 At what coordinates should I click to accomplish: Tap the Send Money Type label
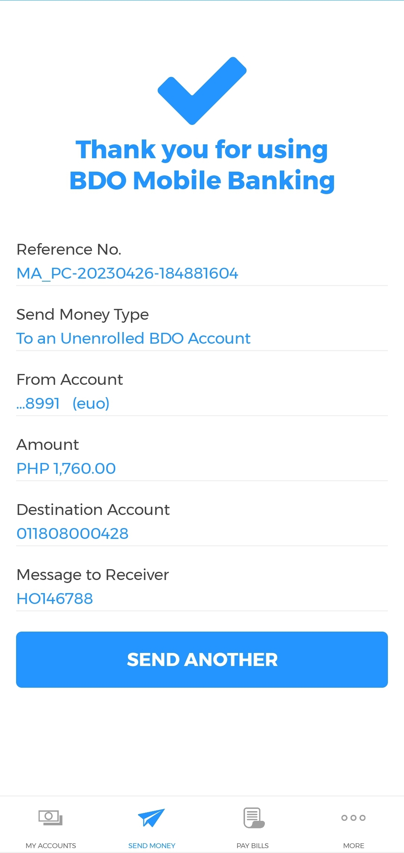point(83,314)
